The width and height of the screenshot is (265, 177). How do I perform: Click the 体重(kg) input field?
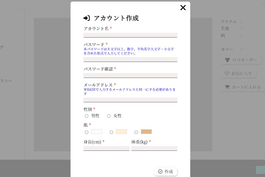click(154, 148)
